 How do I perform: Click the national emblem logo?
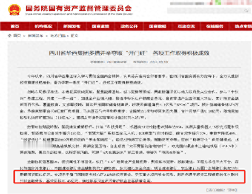(x=14, y=10)
